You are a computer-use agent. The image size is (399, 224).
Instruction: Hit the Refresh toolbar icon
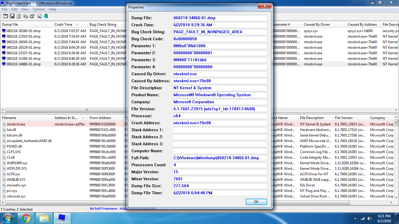(x=19, y=16)
